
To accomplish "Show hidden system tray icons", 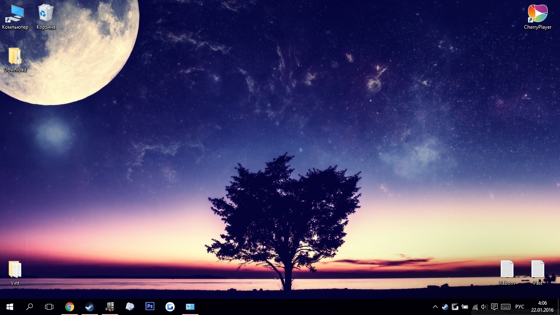I will (x=435, y=307).
